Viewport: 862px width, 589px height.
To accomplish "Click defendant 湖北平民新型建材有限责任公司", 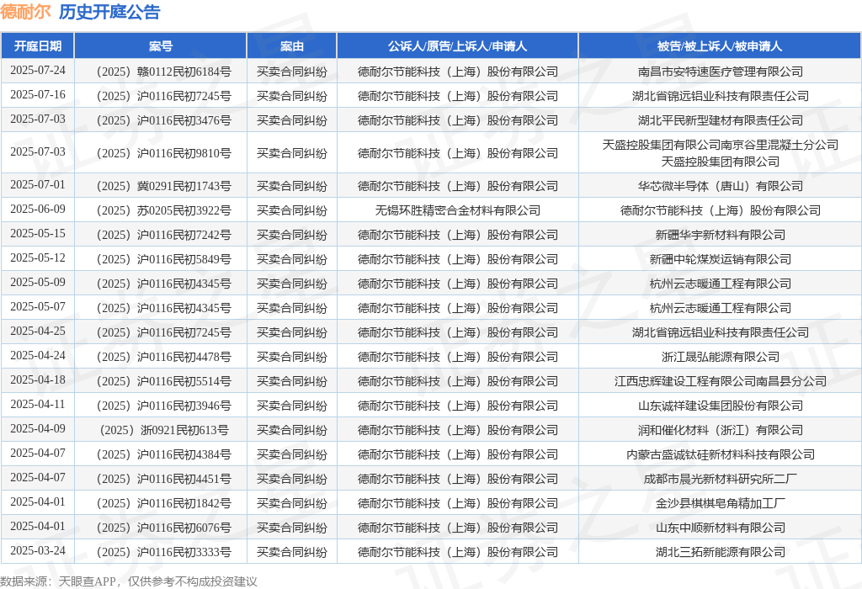I will click(721, 120).
